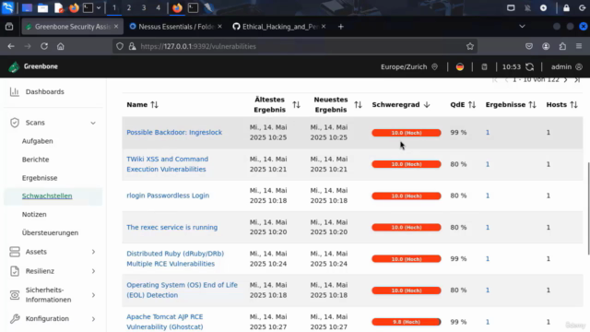Click the Resilienz clipboard icon
590x332 pixels.
coord(15,271)
